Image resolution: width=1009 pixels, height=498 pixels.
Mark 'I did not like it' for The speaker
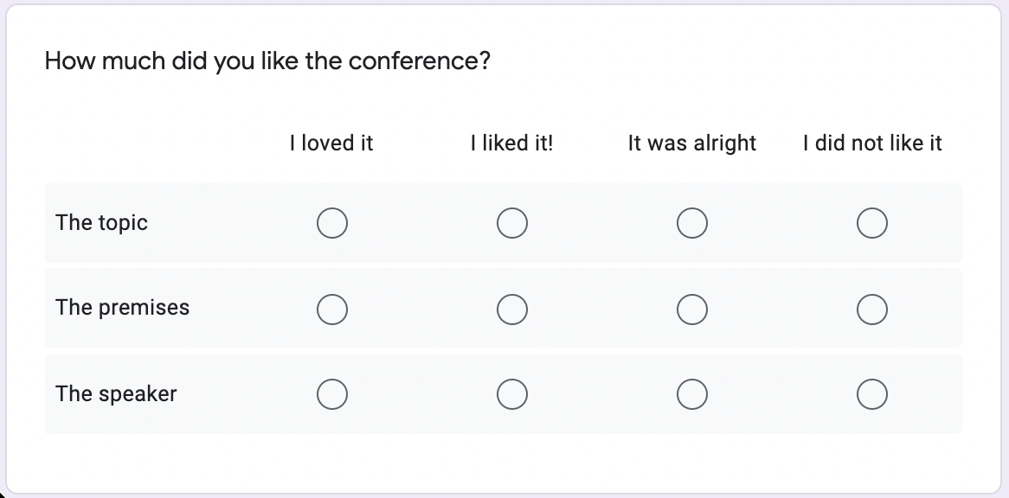pyautogui.click(x=872, y=394)
